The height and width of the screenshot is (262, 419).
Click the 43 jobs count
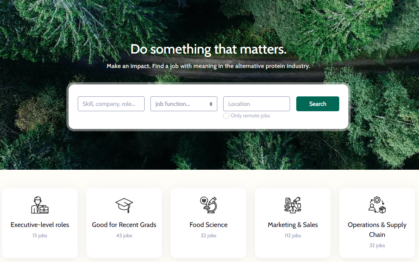(124, 236)
